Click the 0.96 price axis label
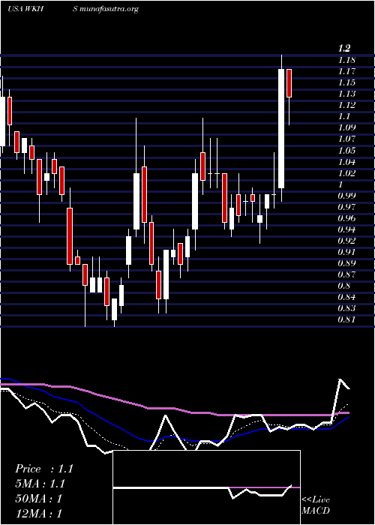 [346, 218]
